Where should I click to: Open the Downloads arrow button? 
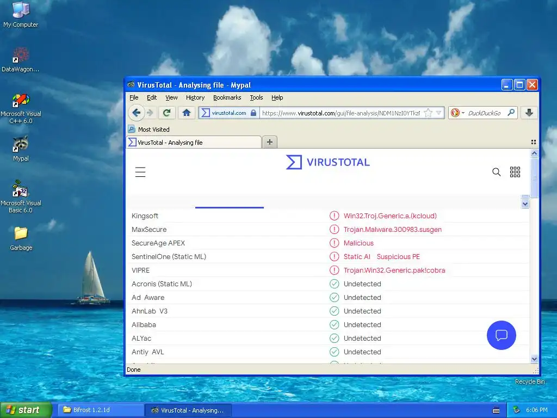(x=529, y=113)
